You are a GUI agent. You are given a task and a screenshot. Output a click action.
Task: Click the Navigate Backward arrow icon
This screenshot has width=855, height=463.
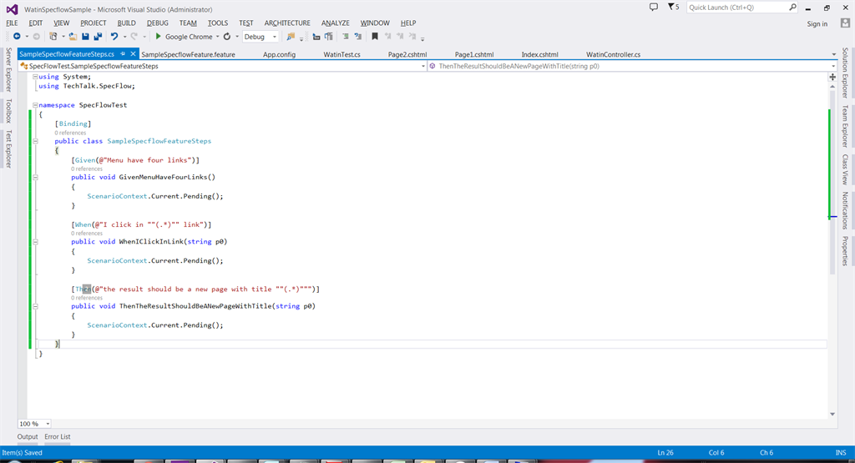17,37
